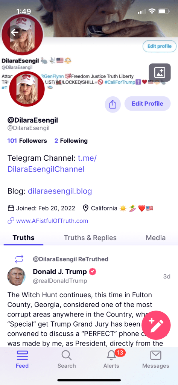Switch to the Media tab

coord(156,238)
